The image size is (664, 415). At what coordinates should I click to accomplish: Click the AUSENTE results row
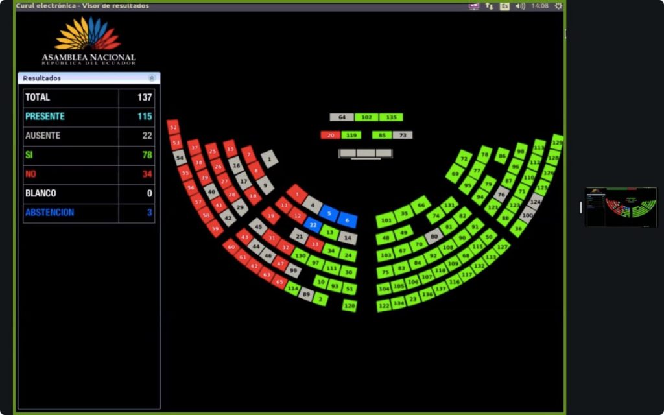click(x=89, y=136)
